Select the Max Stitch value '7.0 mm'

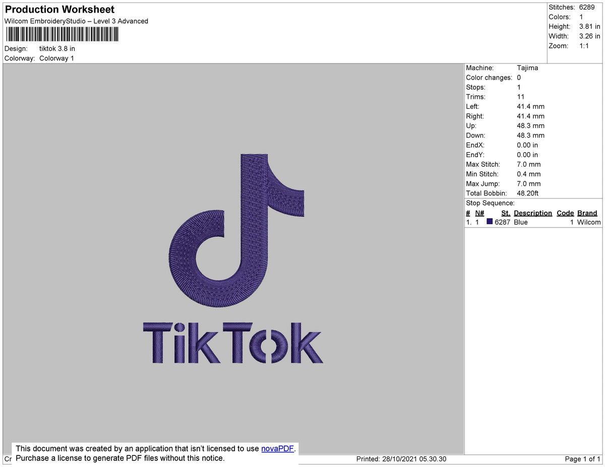(x=529, y=164)
